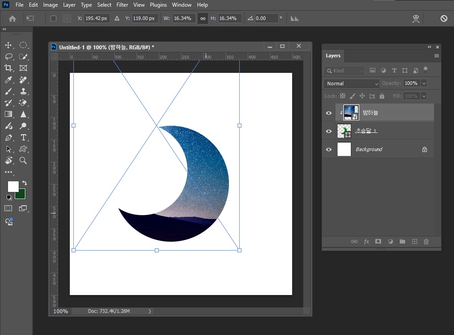
Task: Toggle maintain aspect ratio link
Action: (203, 19)
